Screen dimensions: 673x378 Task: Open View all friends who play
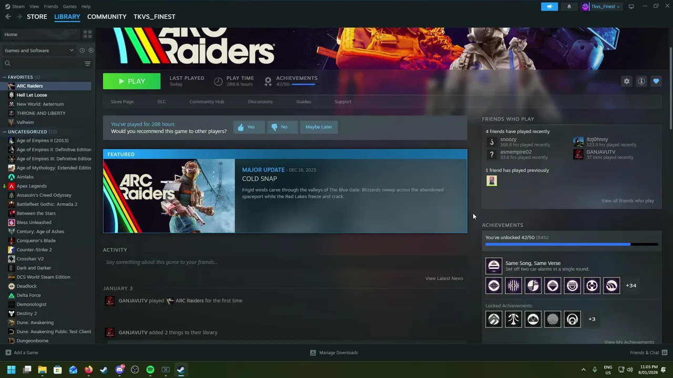pyautogui.click(x=627, y=201)
